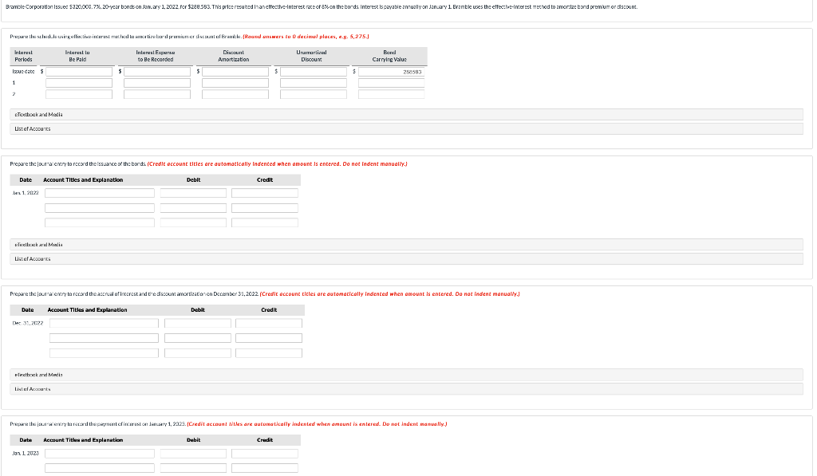Click the 'Jan. 1, 2022' date label
This screenshot has width=817, height=476.
(26, 193)
